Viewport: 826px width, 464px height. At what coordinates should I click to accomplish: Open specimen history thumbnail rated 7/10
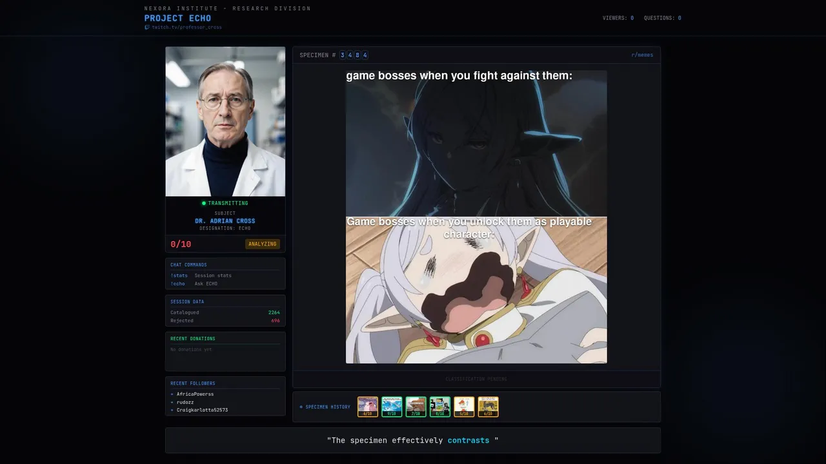tap(416, 407)
